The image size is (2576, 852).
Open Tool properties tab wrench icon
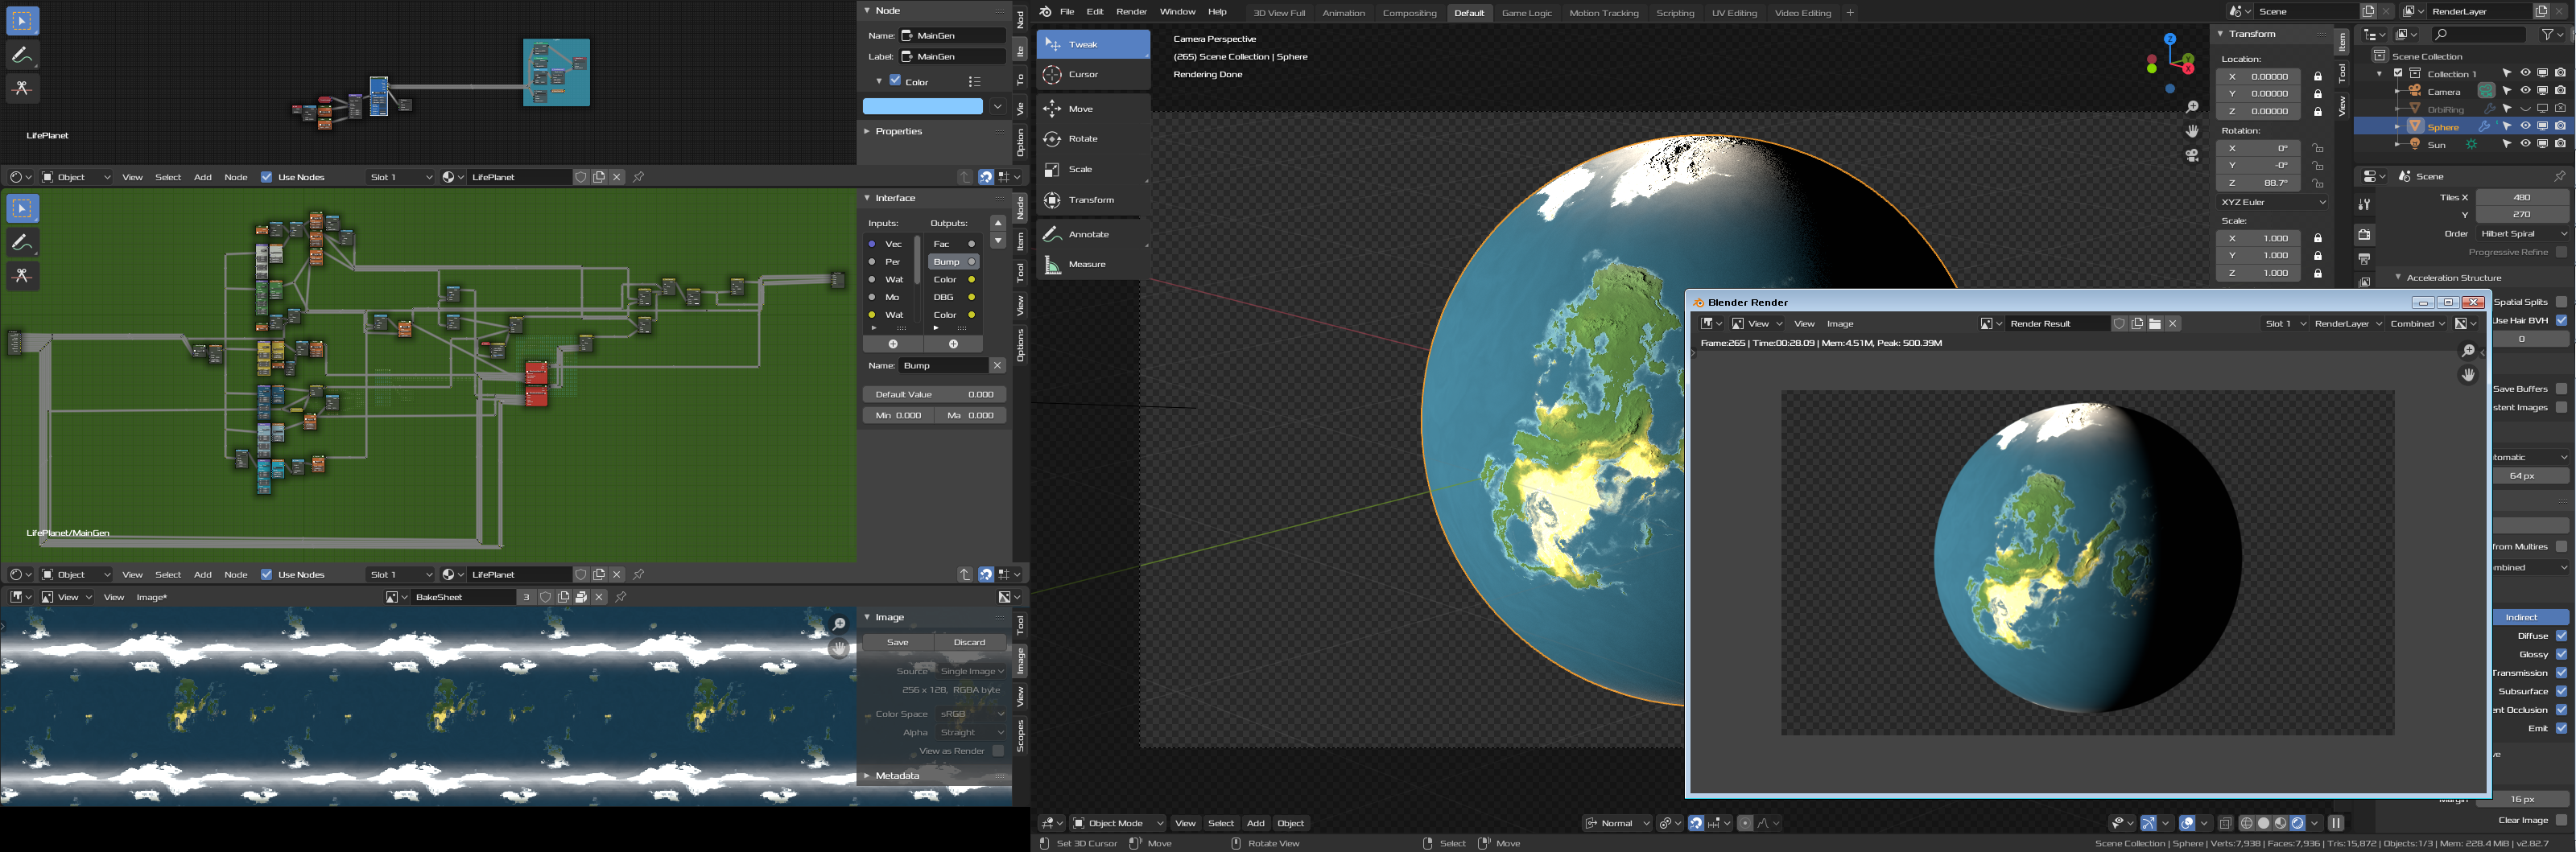coord(2364,205)
